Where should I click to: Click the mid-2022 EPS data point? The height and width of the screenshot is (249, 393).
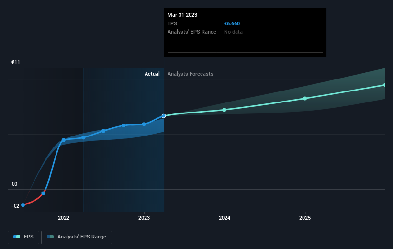pyautogui.click(x=103, y=131)
